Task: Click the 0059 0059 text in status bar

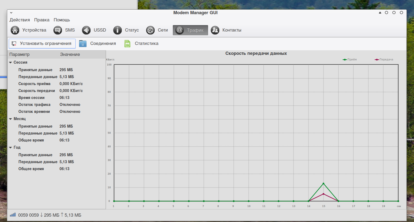Action: coord(28,215)
